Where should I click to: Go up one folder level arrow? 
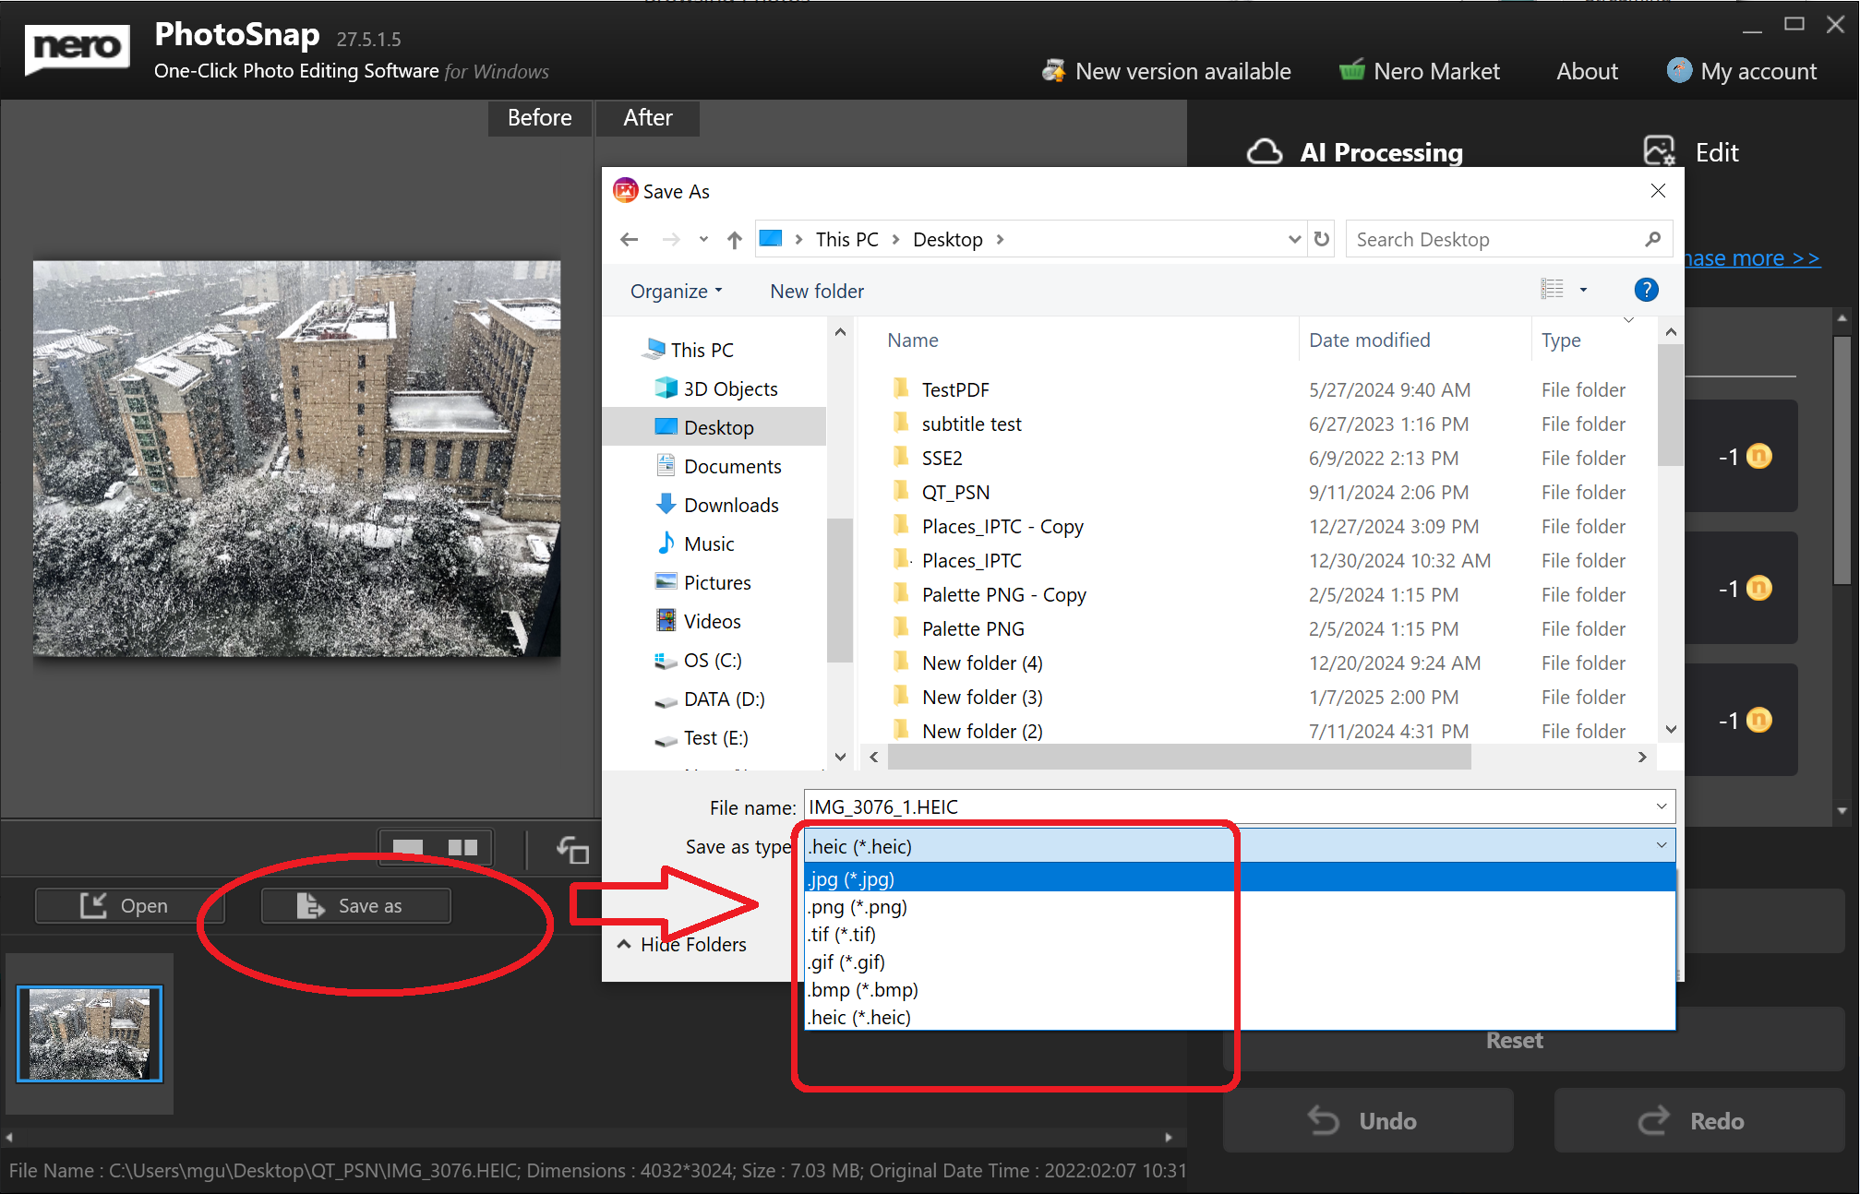734,240
